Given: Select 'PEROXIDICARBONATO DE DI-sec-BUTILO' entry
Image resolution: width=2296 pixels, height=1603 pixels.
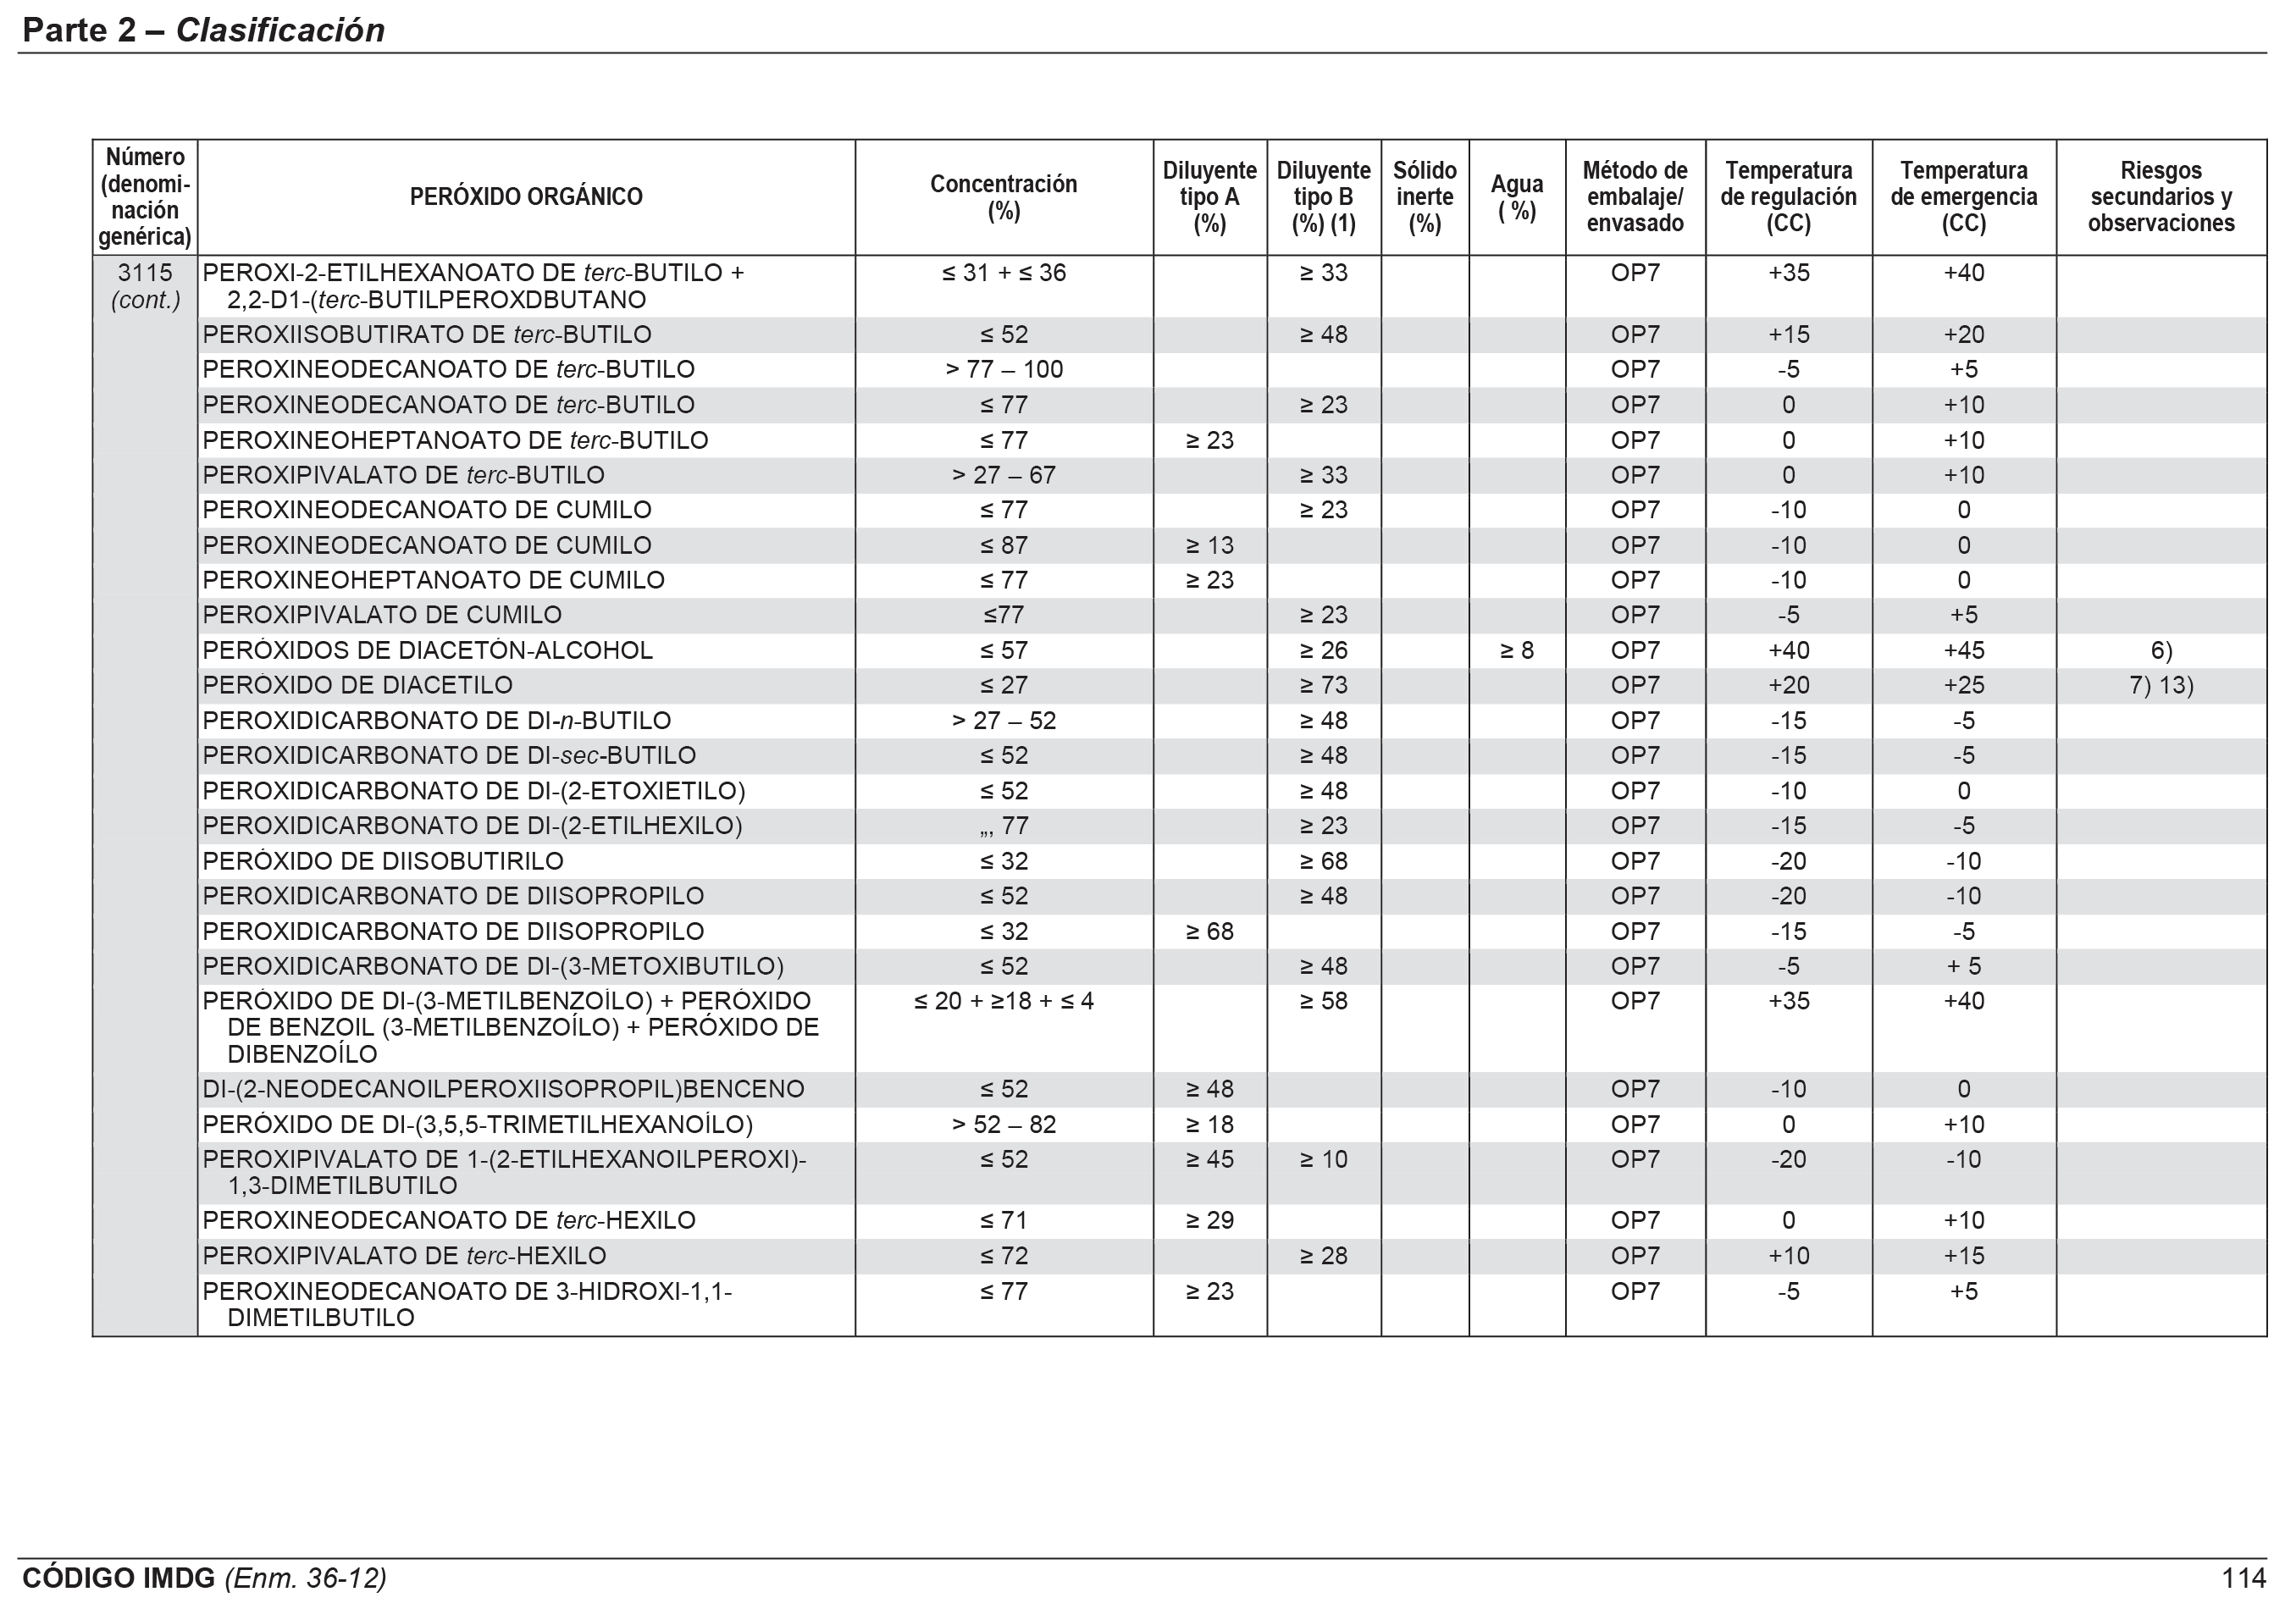Looking at the screenshot, I should coord(449,755).
